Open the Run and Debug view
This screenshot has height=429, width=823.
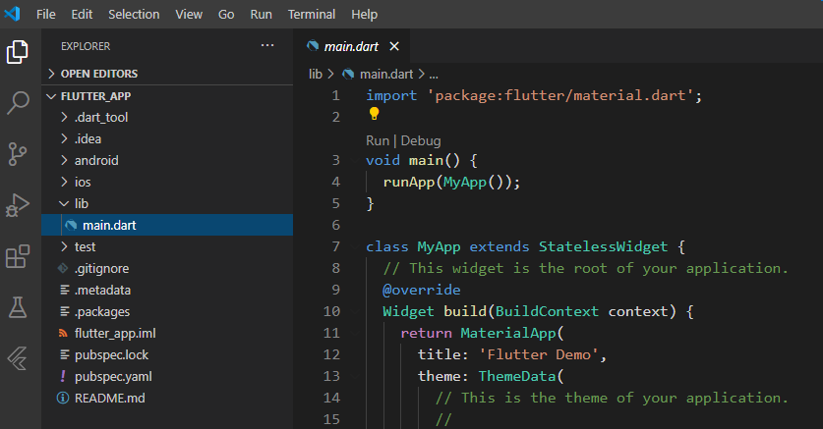(x=18, y=205)
